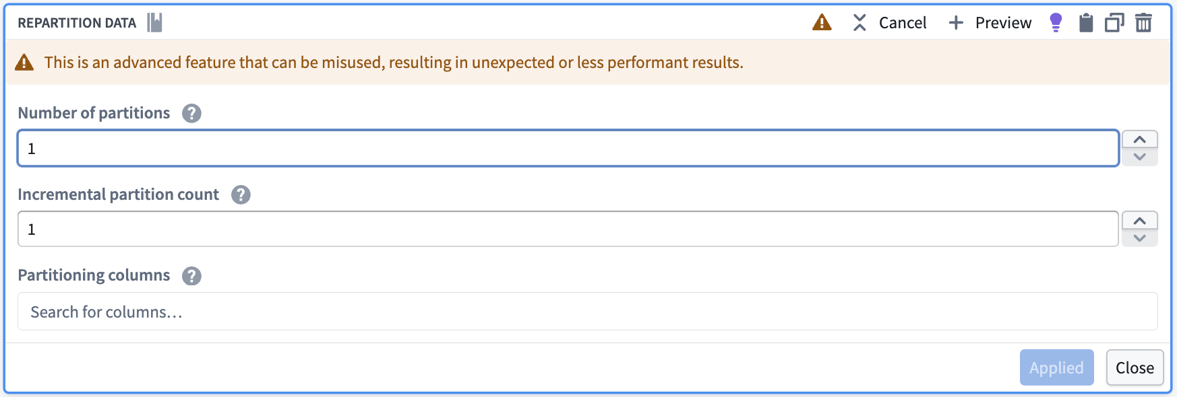Close the Repartition Data editor
This screenshot has width=1177, height=397.
click(x=1135, y=367)
